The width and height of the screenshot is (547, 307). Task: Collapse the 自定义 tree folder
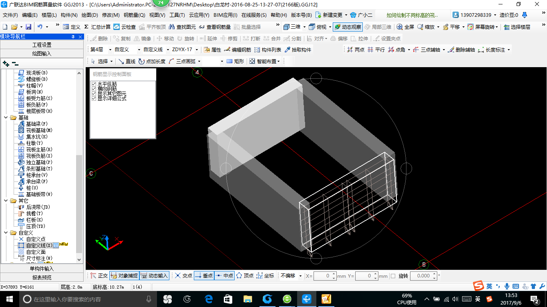click(6, 233)
